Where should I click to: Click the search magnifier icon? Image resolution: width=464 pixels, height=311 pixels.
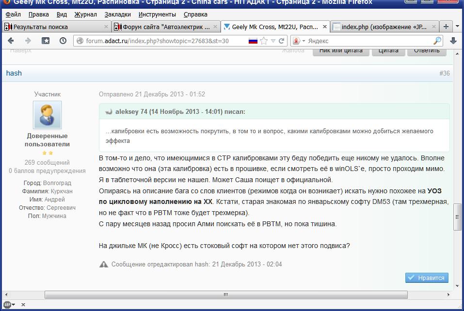(x=437, y=41)
